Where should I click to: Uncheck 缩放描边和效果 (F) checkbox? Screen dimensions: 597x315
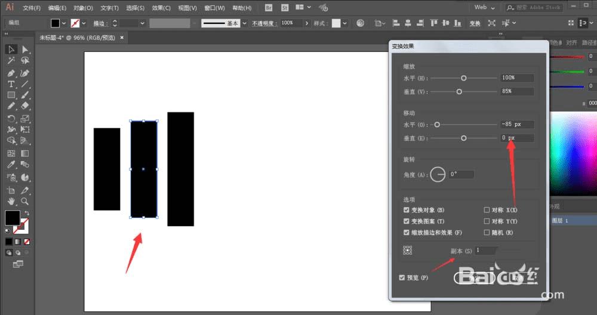406,233
